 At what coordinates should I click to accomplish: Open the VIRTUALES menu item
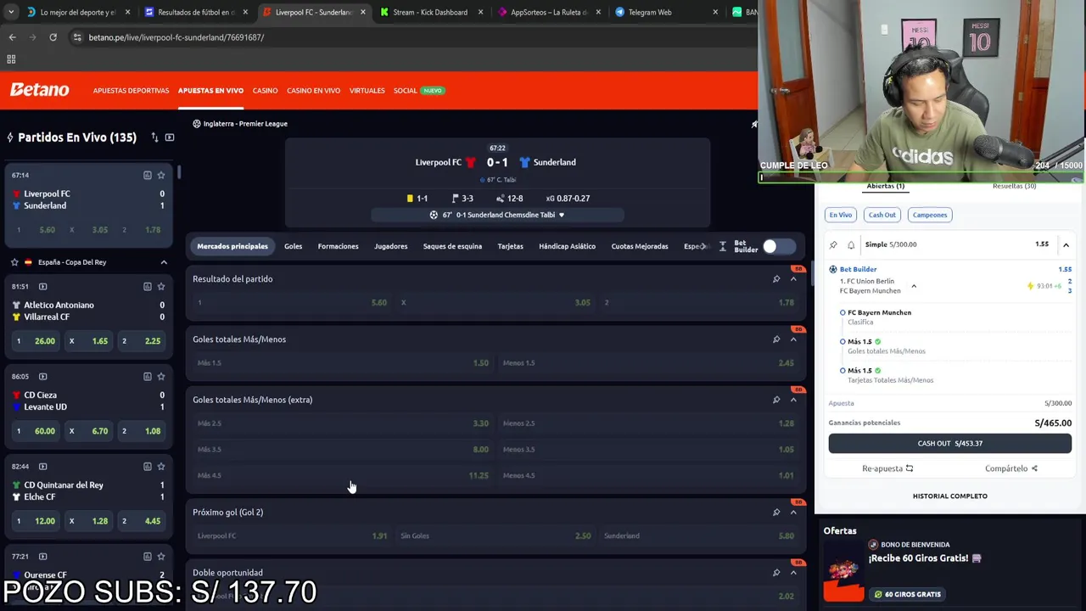pos(367,90)
